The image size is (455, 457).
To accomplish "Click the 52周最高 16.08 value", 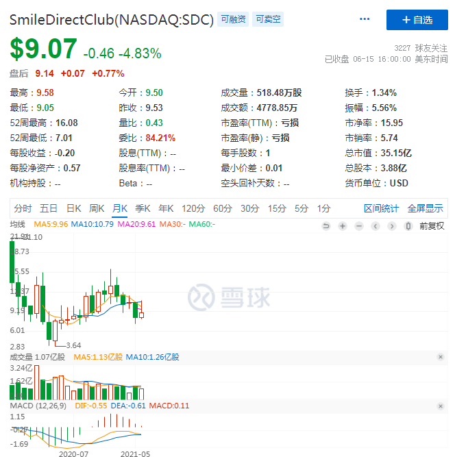I will coord(66,123).
